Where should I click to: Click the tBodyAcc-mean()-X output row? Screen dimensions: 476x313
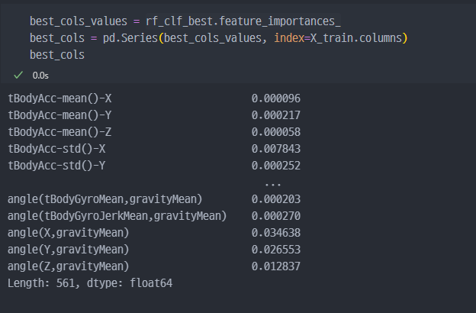point(60,98)
